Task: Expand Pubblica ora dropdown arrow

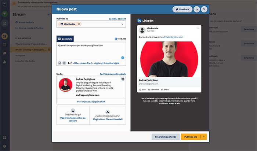Action: (203, 137)
